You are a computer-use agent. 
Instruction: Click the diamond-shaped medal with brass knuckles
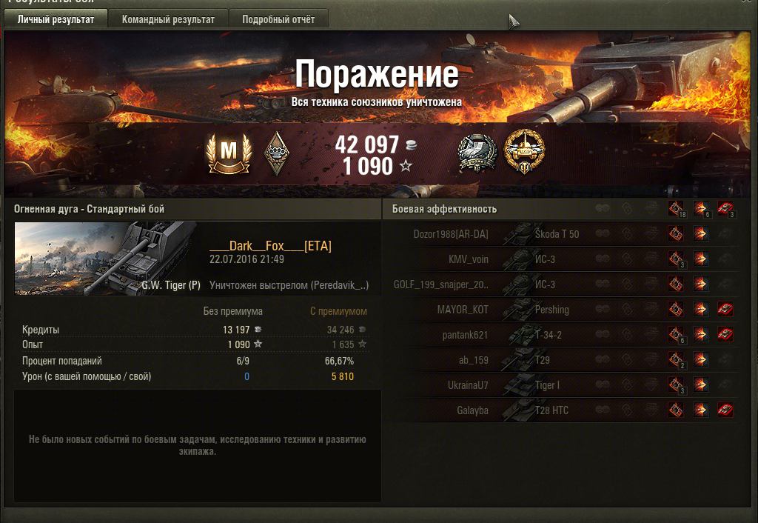pos(277,153)
